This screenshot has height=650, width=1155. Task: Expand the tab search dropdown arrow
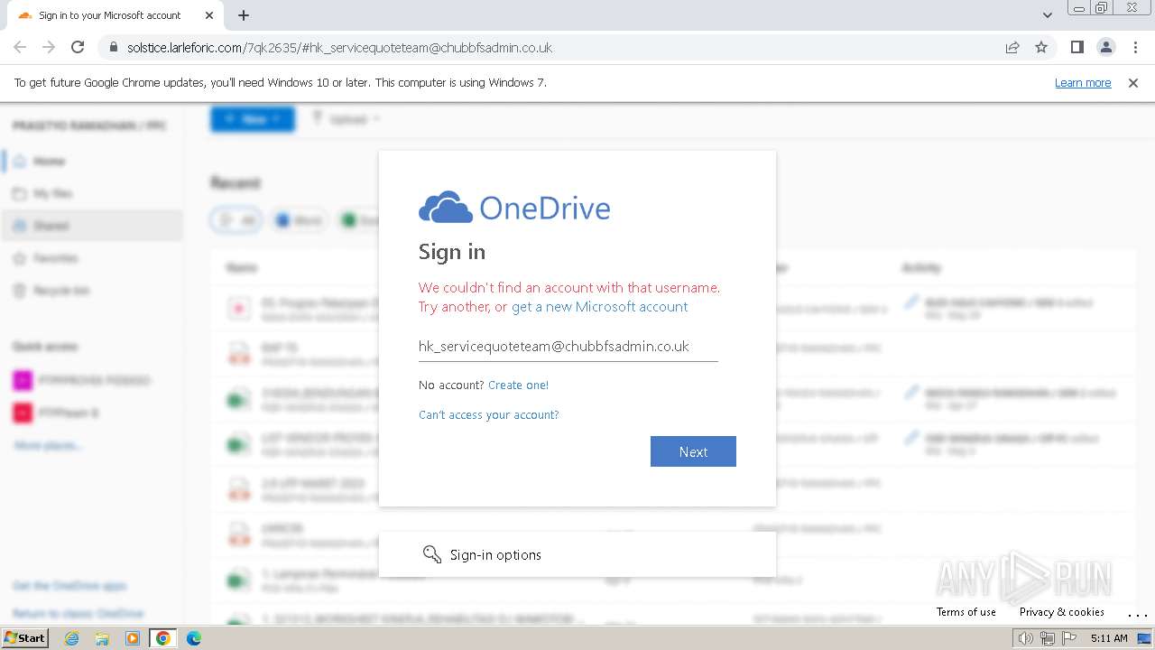(x=1047, y=15)
